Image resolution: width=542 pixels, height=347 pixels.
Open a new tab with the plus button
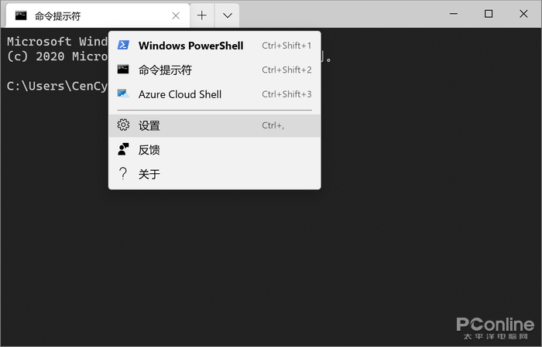[x=201, y=15]
